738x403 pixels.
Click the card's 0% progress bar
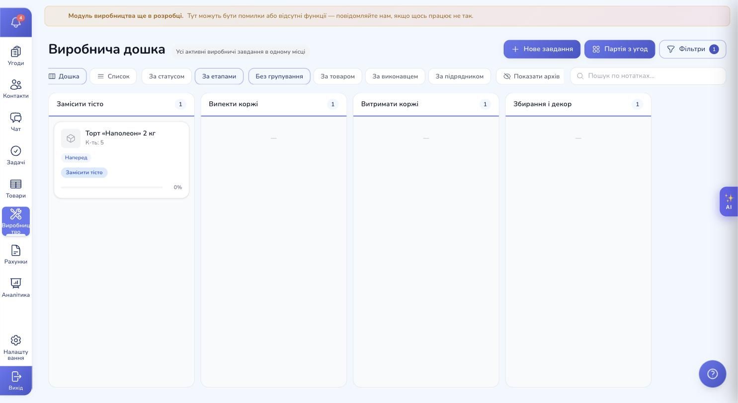click(x=112, y=188)
